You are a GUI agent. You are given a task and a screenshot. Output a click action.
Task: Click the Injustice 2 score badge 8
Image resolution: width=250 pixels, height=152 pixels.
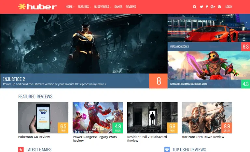pos(158,81)
